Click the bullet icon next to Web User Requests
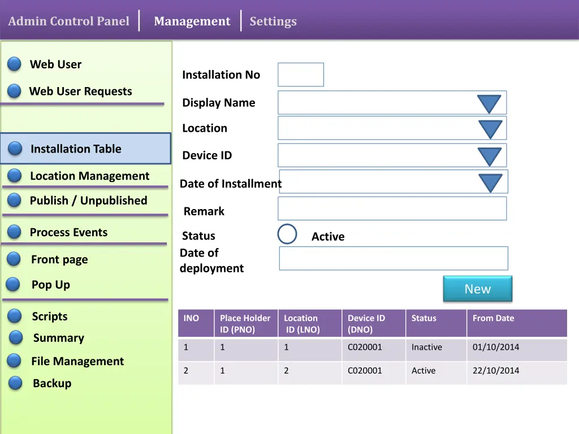The image size is (579, 434). tap(15, 91)
